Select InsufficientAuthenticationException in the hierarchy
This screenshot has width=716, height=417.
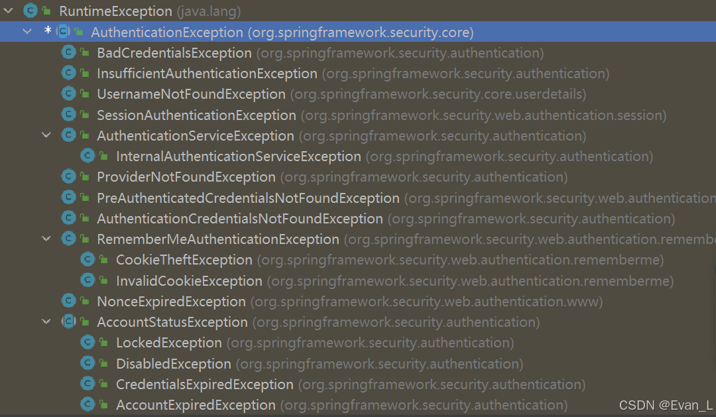tap(207, 74)
